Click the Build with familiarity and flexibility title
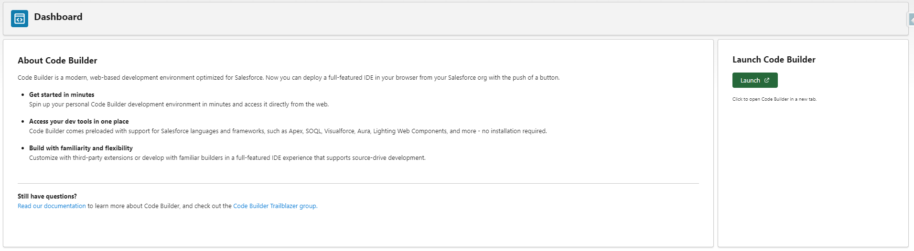Screen dimensions: 914x251 (81, 148)
